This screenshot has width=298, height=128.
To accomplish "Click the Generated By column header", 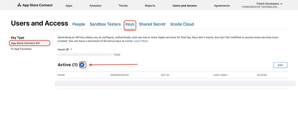I will coord(119,75).
